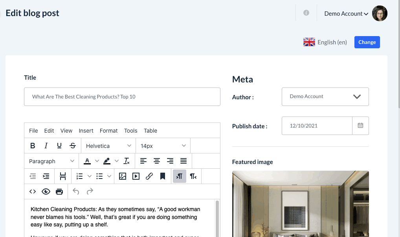Viewport: 400px width, 237px height.
Task: Toggle strikethrough formatting
Action: tap(72, 146)
